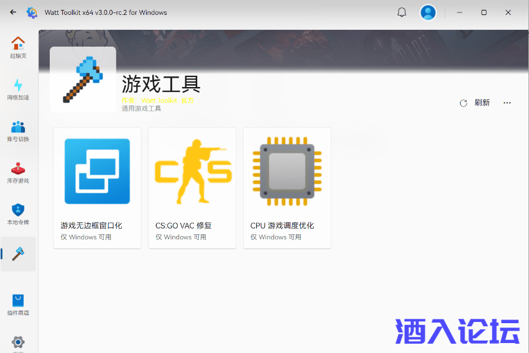529x353 pixels.
Task: Open the user avatar profile
Action: (428, 12)
